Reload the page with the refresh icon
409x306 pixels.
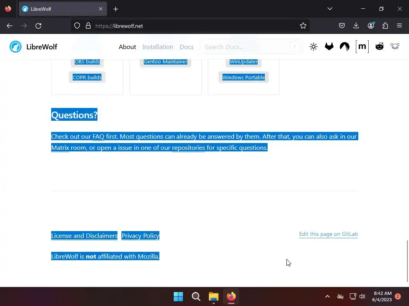pos(38,26)
